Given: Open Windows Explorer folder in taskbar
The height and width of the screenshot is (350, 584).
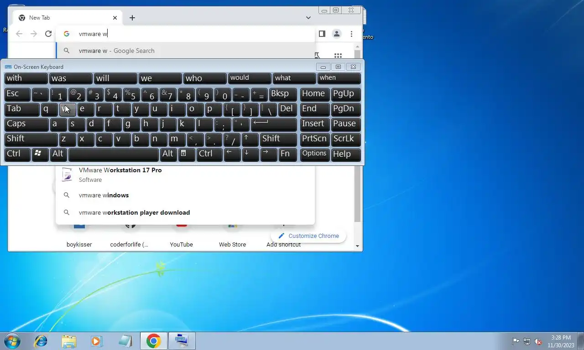Looking at the screenshot, I should pos(69,341).
